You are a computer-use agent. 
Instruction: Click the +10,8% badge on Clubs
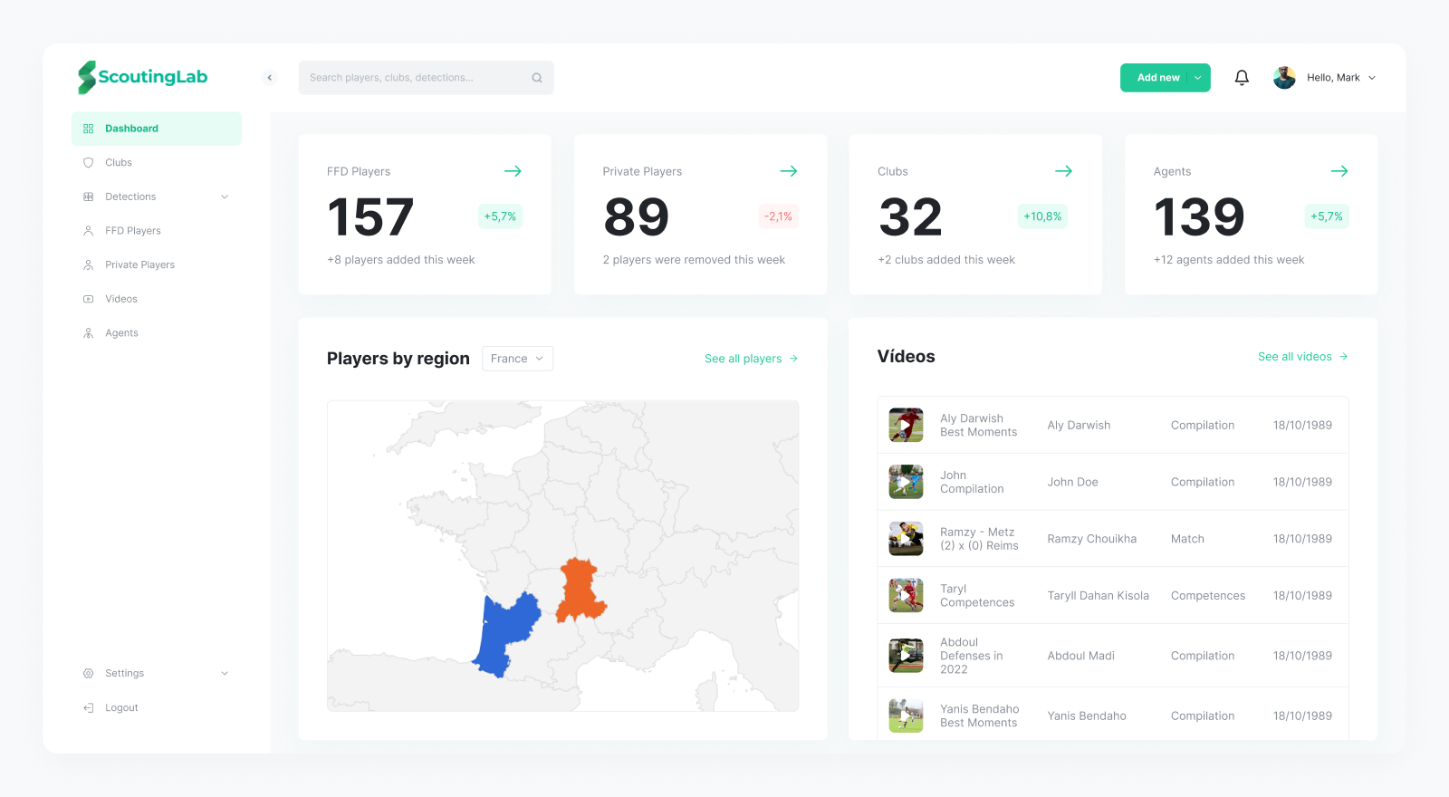(x=1042, y=216)
